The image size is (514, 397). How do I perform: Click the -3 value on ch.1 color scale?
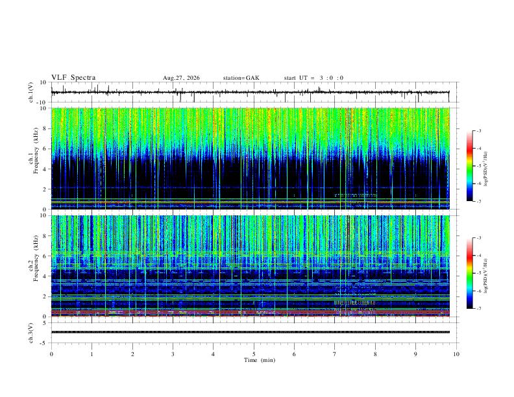point(478,130)
